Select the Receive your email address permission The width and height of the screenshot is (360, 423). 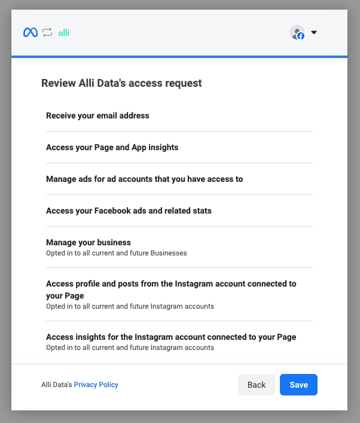coord(97,115)
